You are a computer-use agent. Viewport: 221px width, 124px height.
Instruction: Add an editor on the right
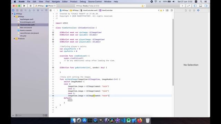[172, 10]
